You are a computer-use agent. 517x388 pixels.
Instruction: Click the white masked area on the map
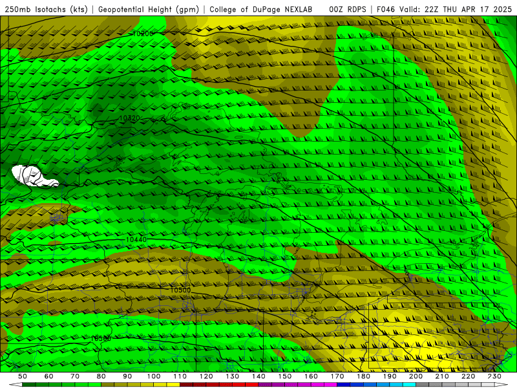pos(32,177)
